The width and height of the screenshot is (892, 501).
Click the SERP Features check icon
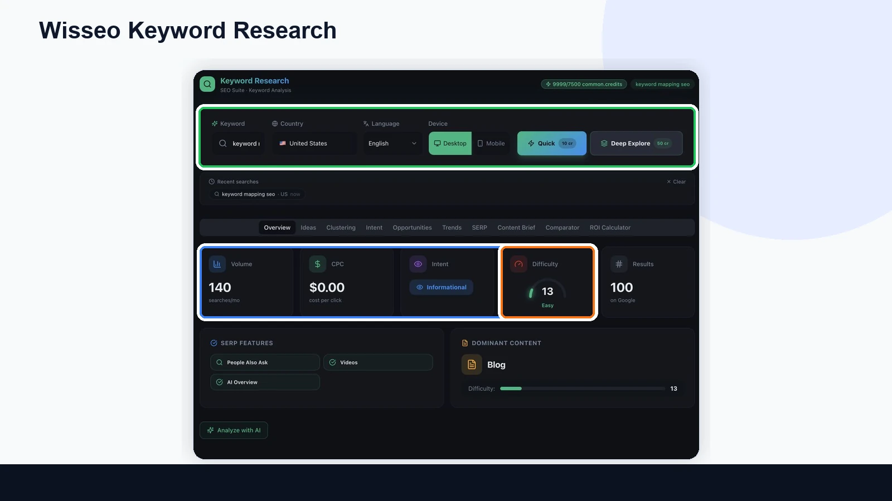[214, 343]
